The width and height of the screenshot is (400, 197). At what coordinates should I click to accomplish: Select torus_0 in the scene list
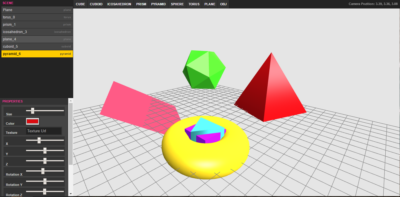[x=37, y=17]
